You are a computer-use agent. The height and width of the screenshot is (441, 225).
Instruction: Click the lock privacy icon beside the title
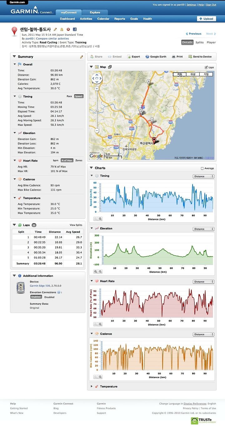62,29
